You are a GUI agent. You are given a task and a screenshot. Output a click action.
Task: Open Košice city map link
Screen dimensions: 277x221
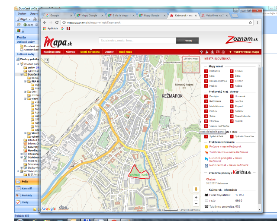pos(238,86)
